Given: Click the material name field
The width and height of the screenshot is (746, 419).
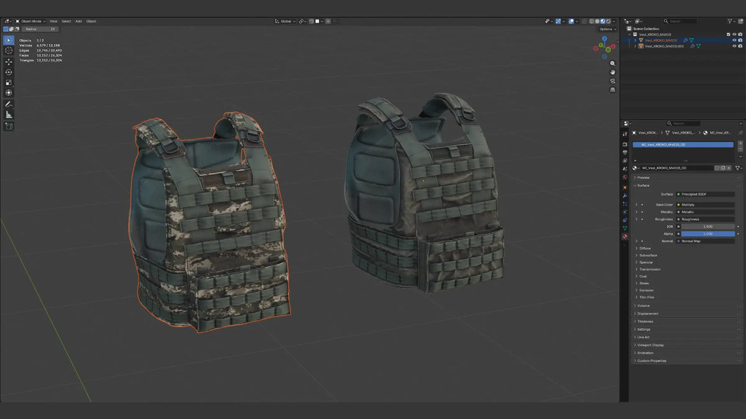Looking at the screenshot, I should [676, 168].
